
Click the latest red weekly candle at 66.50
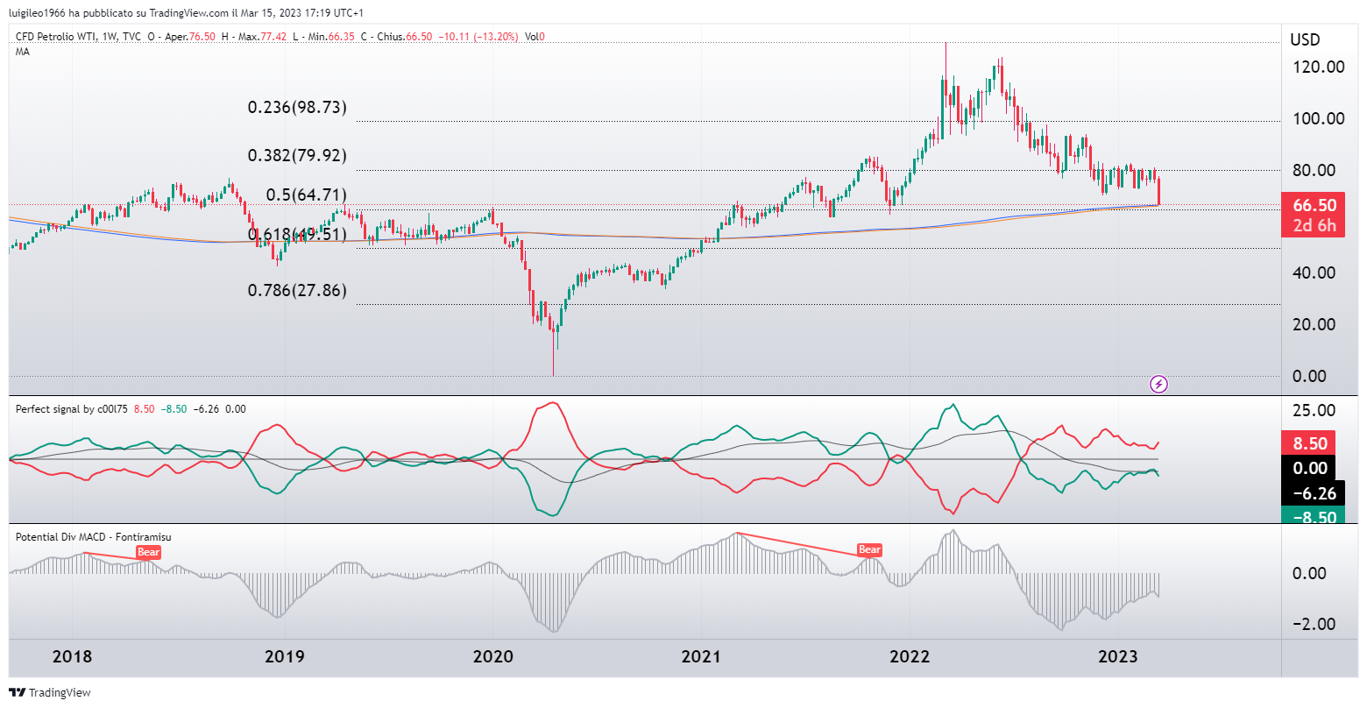[x=1159, y=192]
